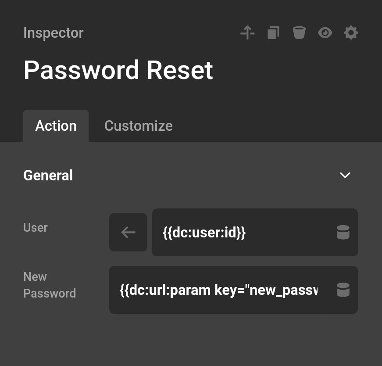The image size is (382, 366).
Task: Open the settings gear icon
Action: (351, 32)
